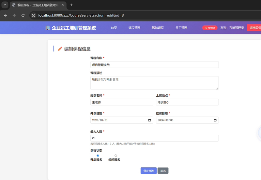This screenshot has width=261, height=180.
Task: Grab the 课程描述 textarea resize handle
Action: pyautogui.click(x=217, y=88)
